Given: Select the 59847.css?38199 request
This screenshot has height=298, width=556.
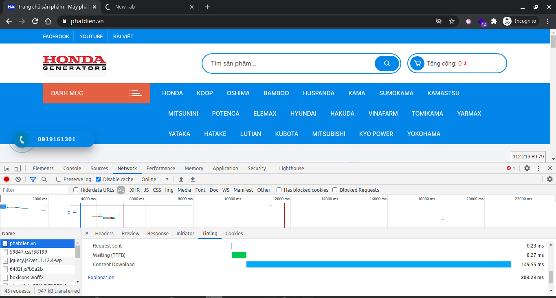Looking at the screenshot, I should 37,252.
